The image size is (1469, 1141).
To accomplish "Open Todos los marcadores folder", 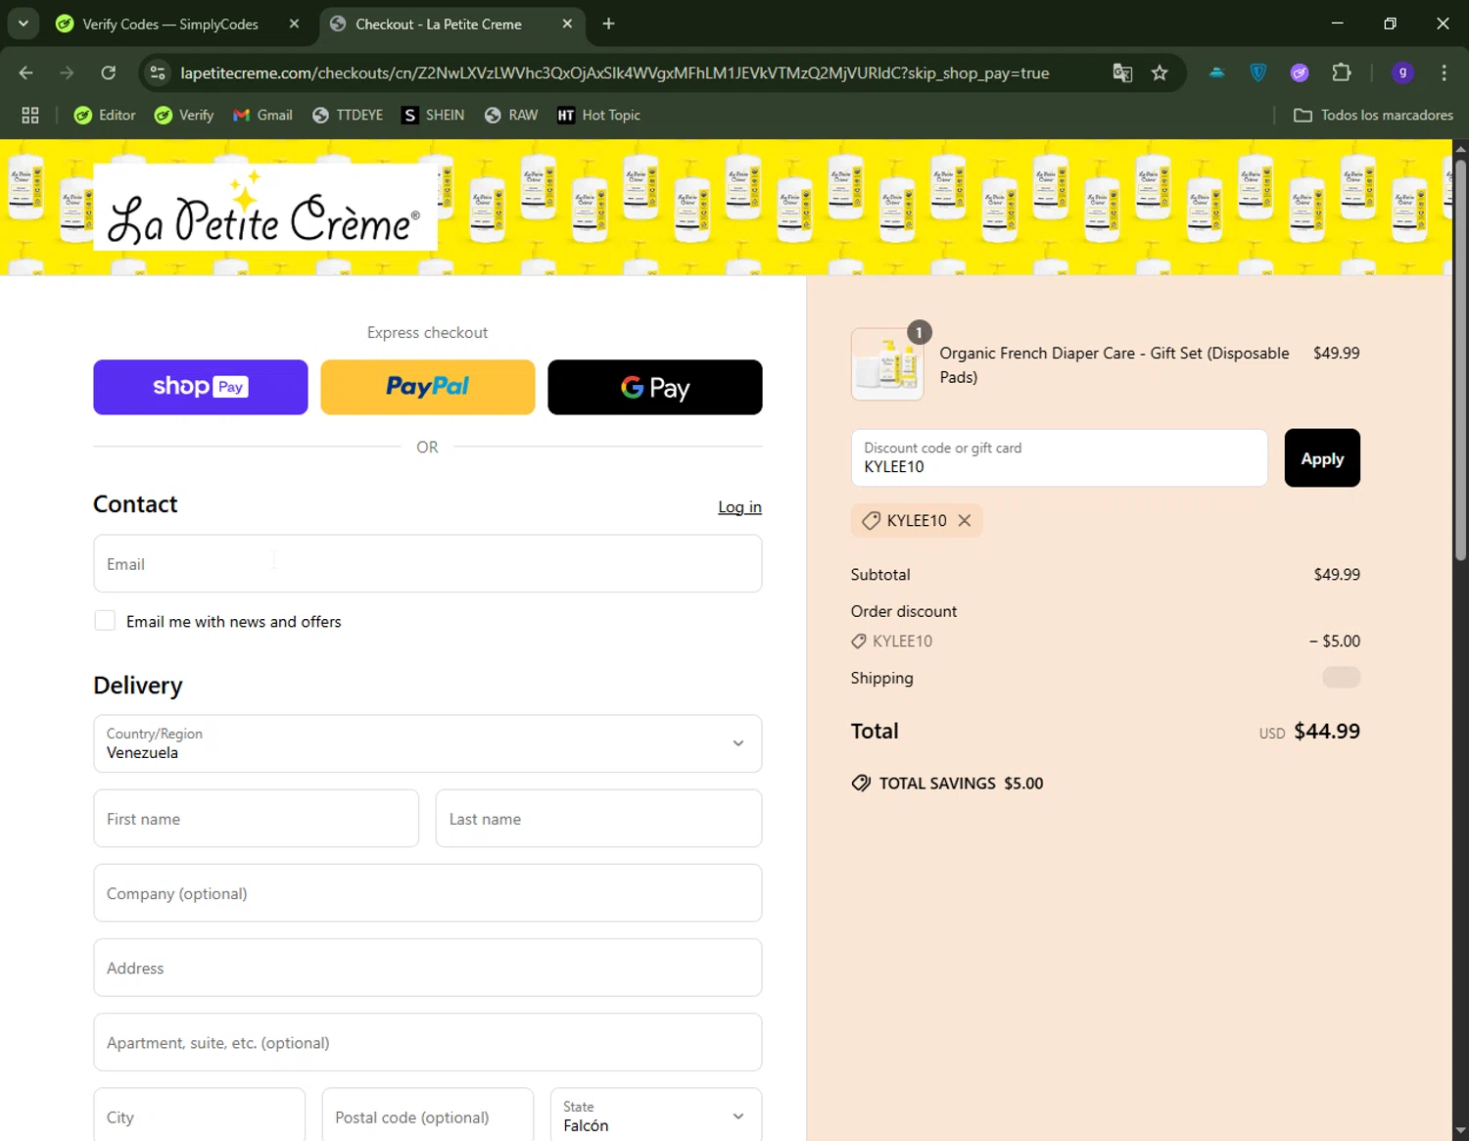I will point(1373,116).
